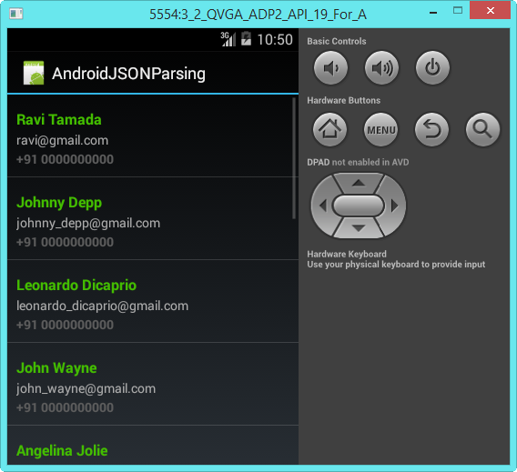Image resolution: width=517 pixels, height=472 pixels.
Task: Open options with the MENU hardware button
Action: pyautogui.click(x=380, y=129)
